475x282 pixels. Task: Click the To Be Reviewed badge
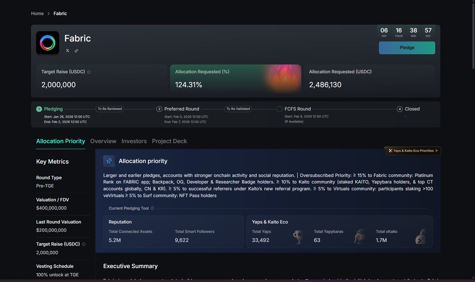tap(110, 109)
